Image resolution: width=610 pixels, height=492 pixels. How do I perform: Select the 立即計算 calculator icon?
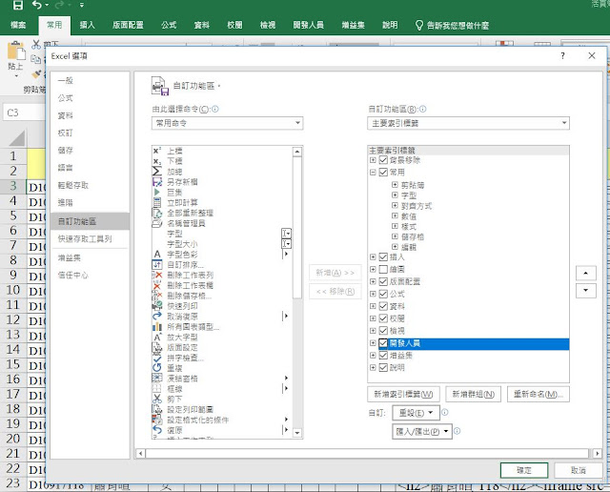pos(156,202)
